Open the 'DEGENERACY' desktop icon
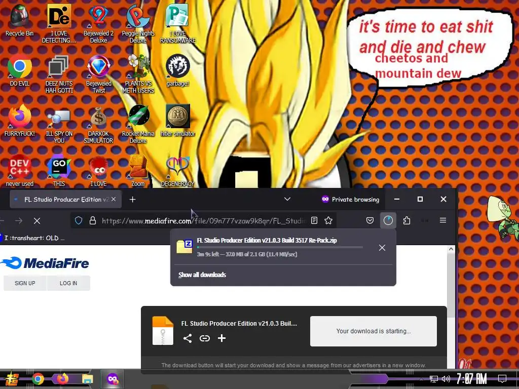This screenshot has height=389, width=519. pos(178,171)
